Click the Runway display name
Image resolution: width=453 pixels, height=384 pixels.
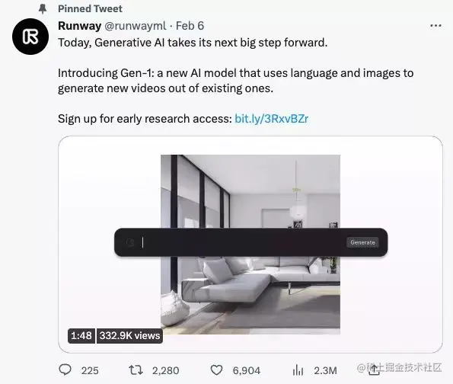pyautogui.click(x=79, y=26)
